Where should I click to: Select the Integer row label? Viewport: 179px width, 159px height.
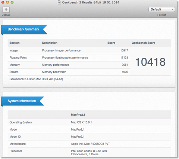14,50
